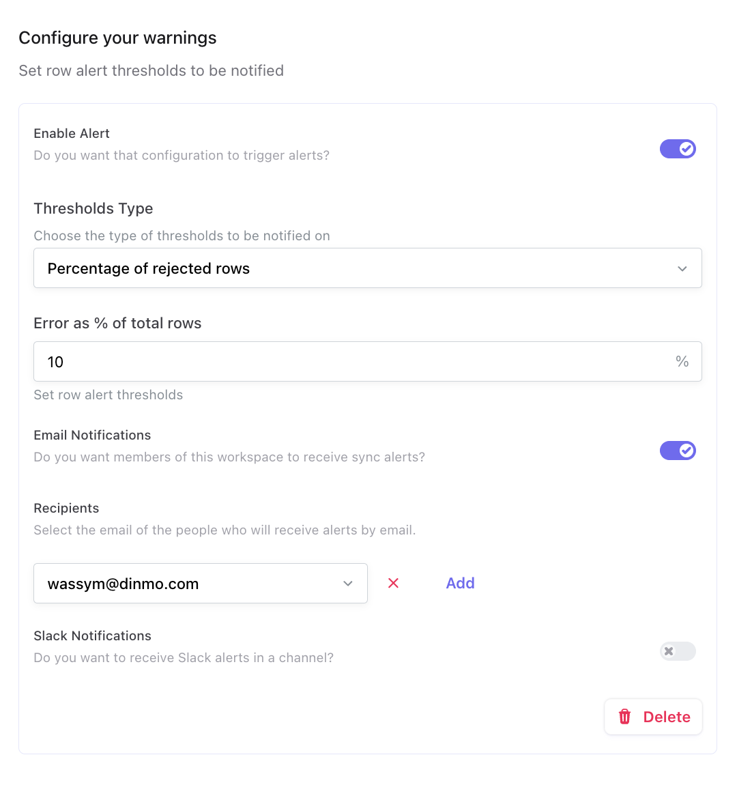Click the Thresholds Type label
This screenshot has width=752, height=785.
point(93,209)
